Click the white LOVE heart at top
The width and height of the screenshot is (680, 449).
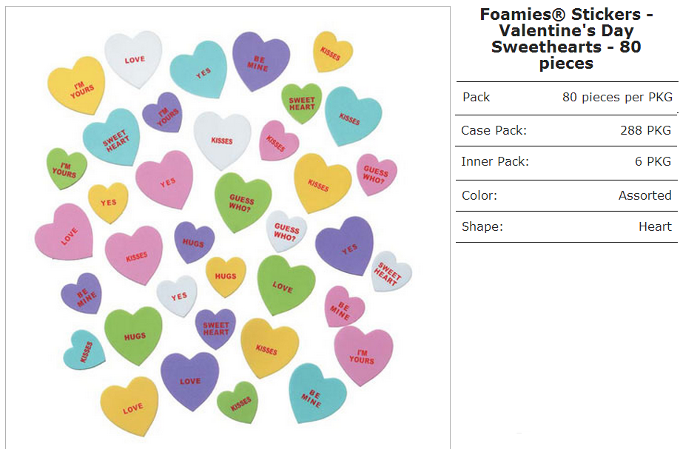[x=134, y=58]
